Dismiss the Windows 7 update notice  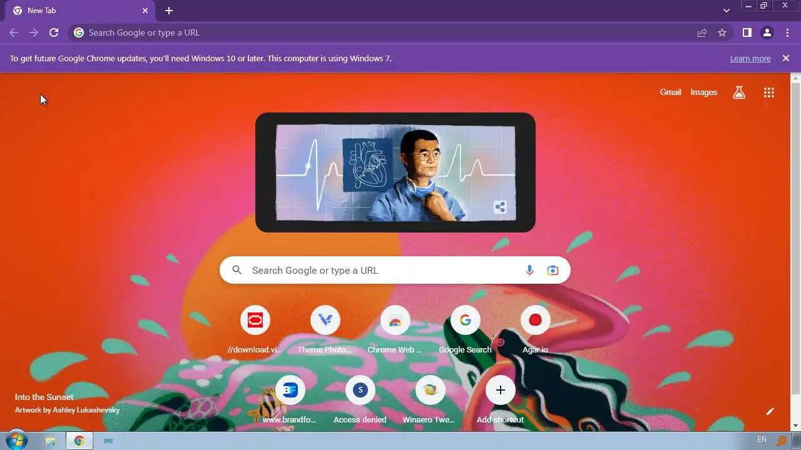[x=786, y=58]
